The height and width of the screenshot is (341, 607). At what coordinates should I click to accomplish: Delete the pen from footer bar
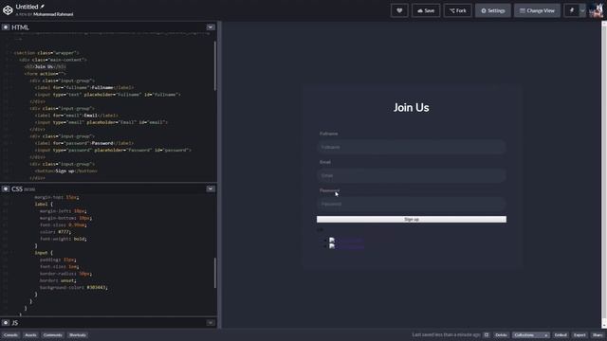[501, 334]
